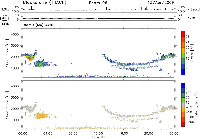Click the -200 value on velocity colorbar
The image size is (201, 139).
(190, 122)
